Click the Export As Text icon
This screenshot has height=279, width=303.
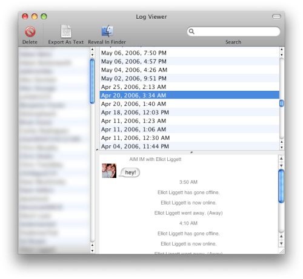click(66, 31)
